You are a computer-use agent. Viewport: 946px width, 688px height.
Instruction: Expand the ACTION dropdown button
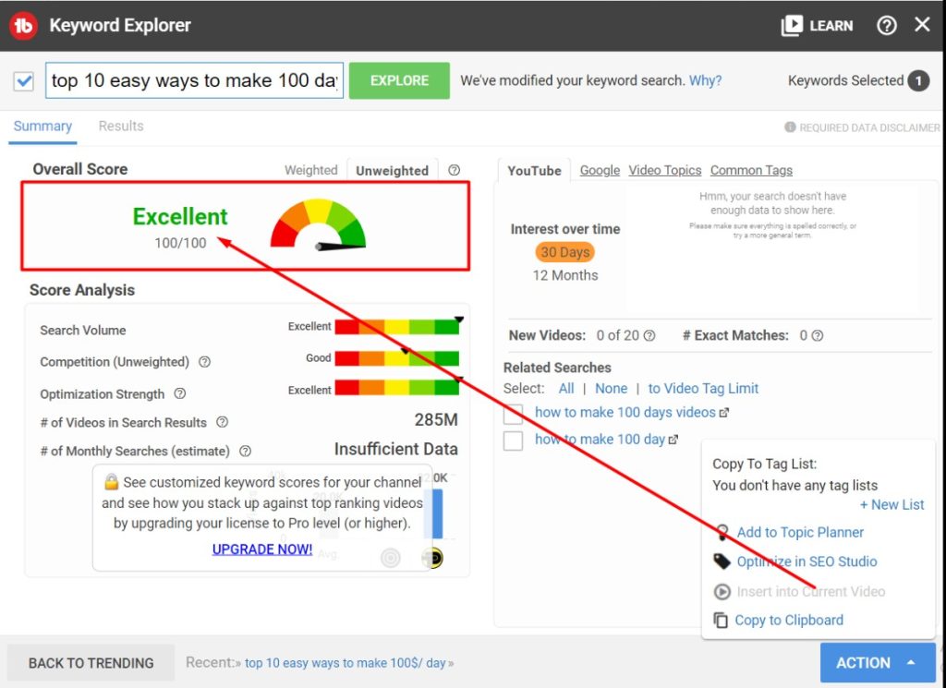click(878, 663)
